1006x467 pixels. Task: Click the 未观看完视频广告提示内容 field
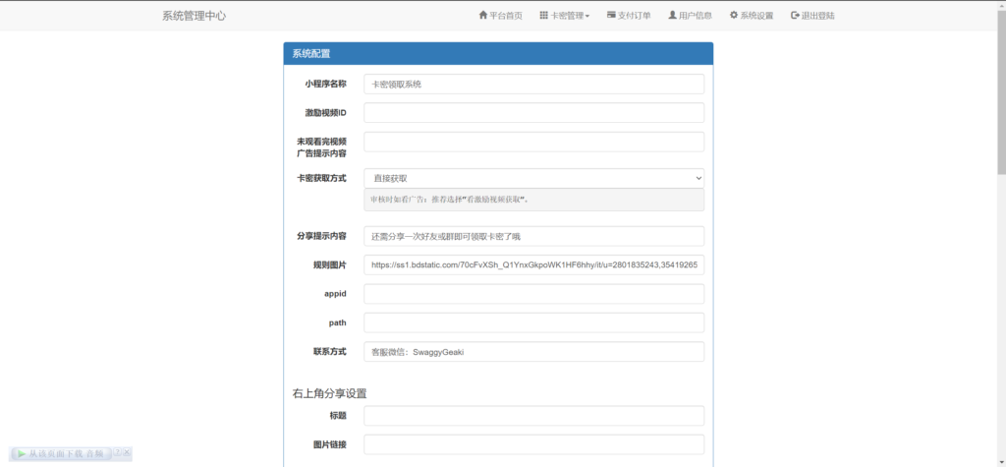tap(533, 142)
